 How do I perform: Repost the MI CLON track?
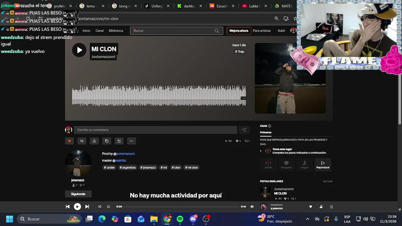pos(82,141)
